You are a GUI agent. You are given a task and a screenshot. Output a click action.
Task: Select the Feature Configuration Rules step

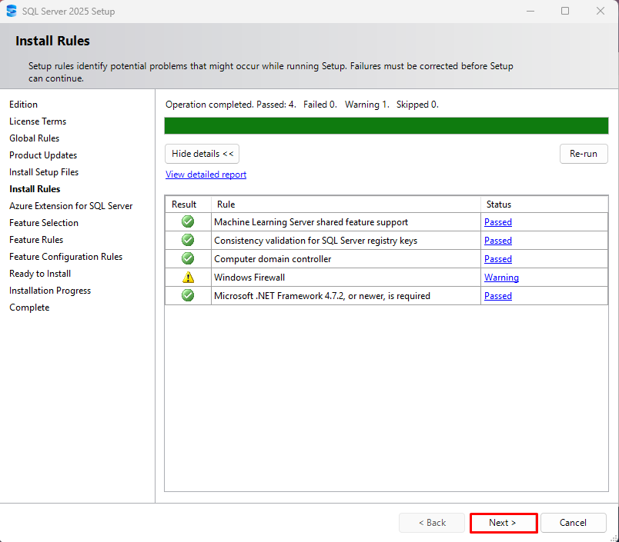[x=66, y=257]
